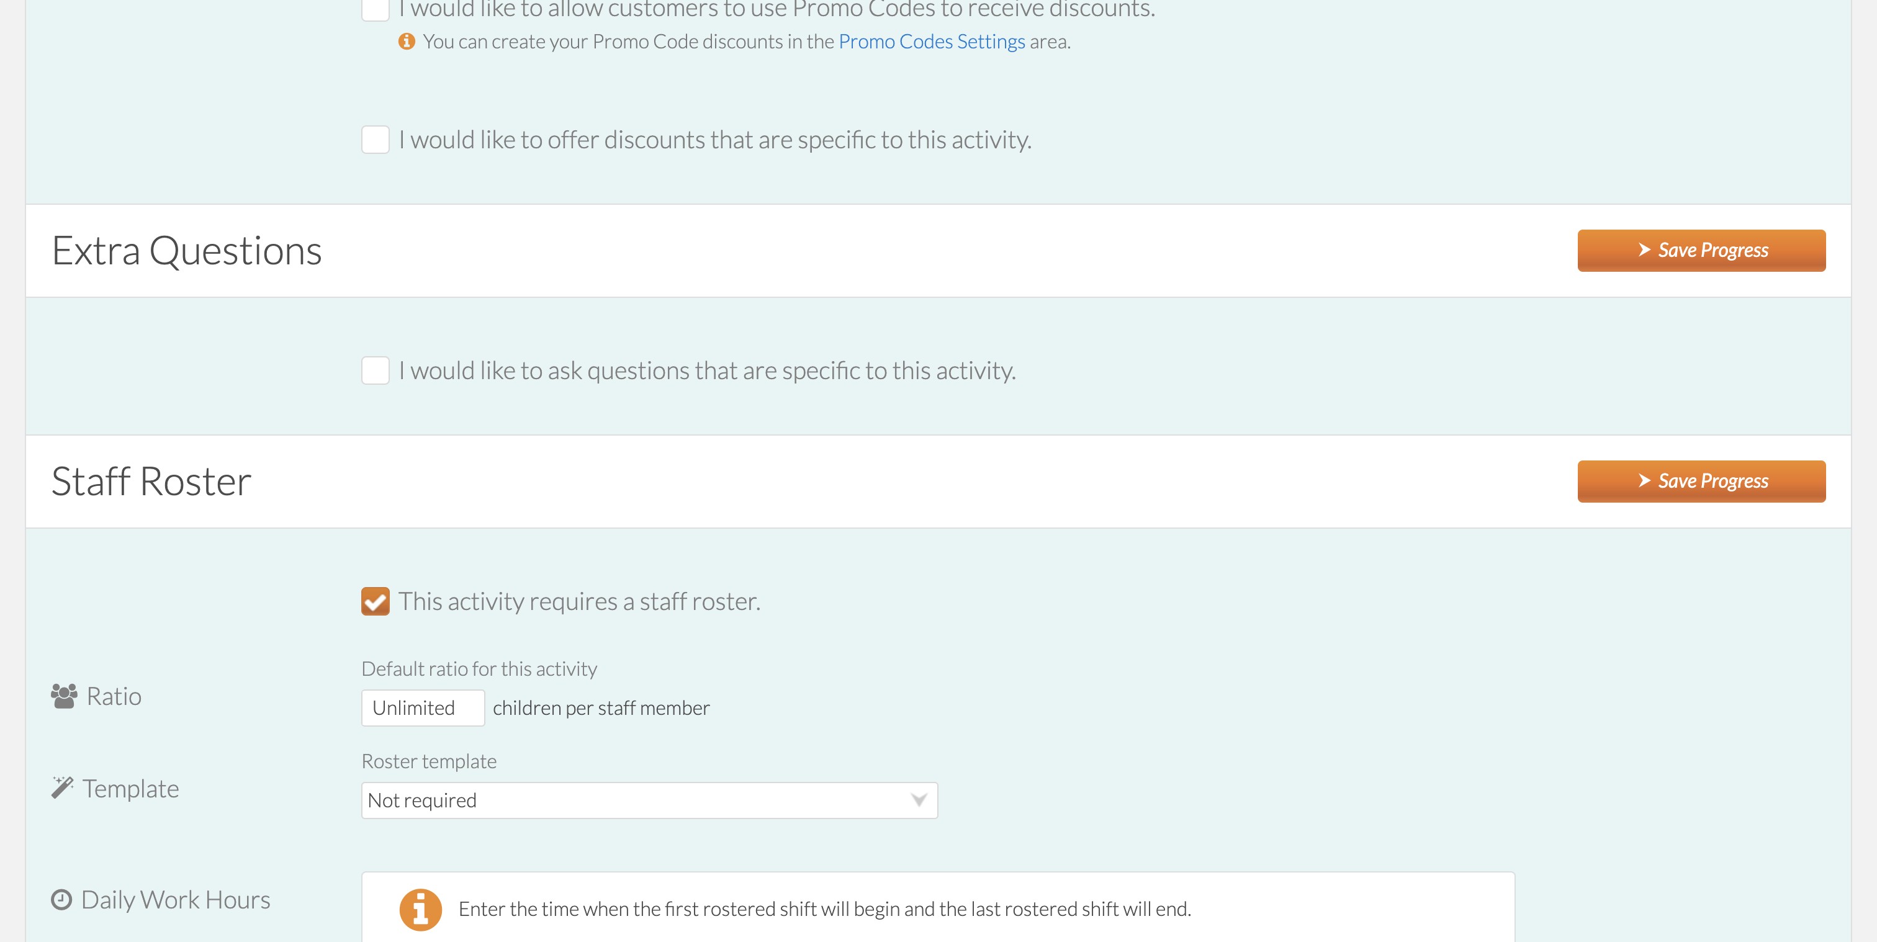Click the 'Daily Work Hours' label
The image size is (1877, 942).
(x=176, y=900)
